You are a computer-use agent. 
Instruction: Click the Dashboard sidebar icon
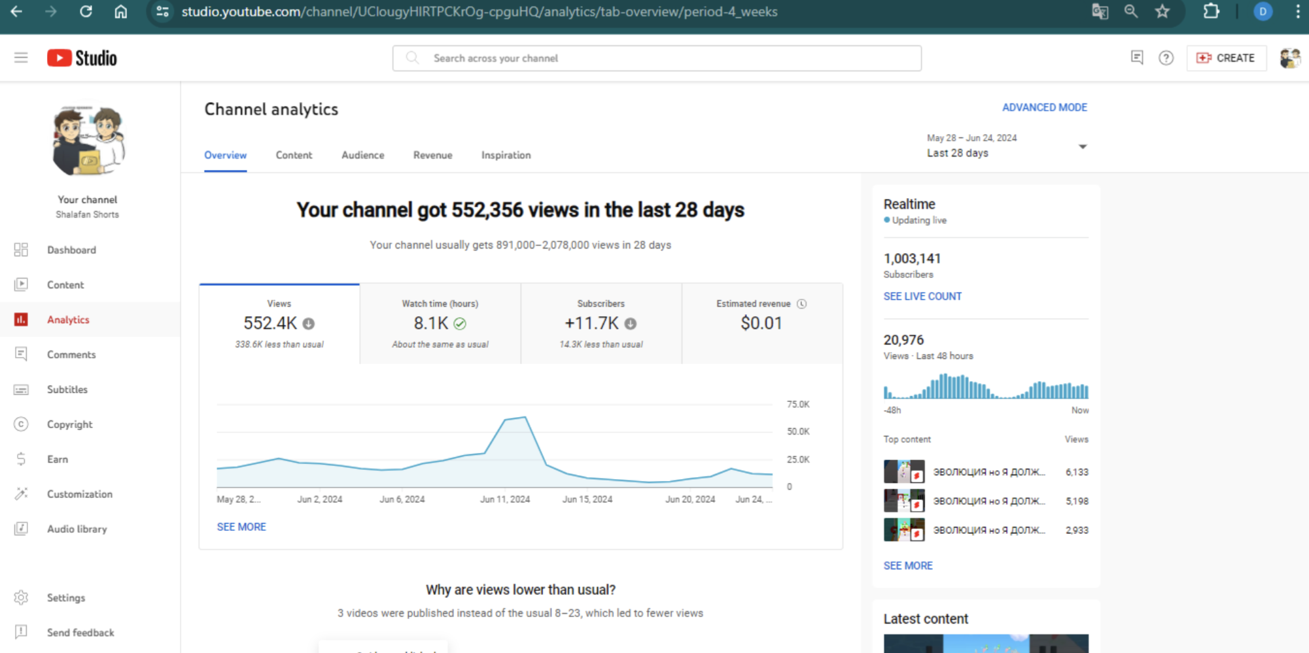point(21,250)
